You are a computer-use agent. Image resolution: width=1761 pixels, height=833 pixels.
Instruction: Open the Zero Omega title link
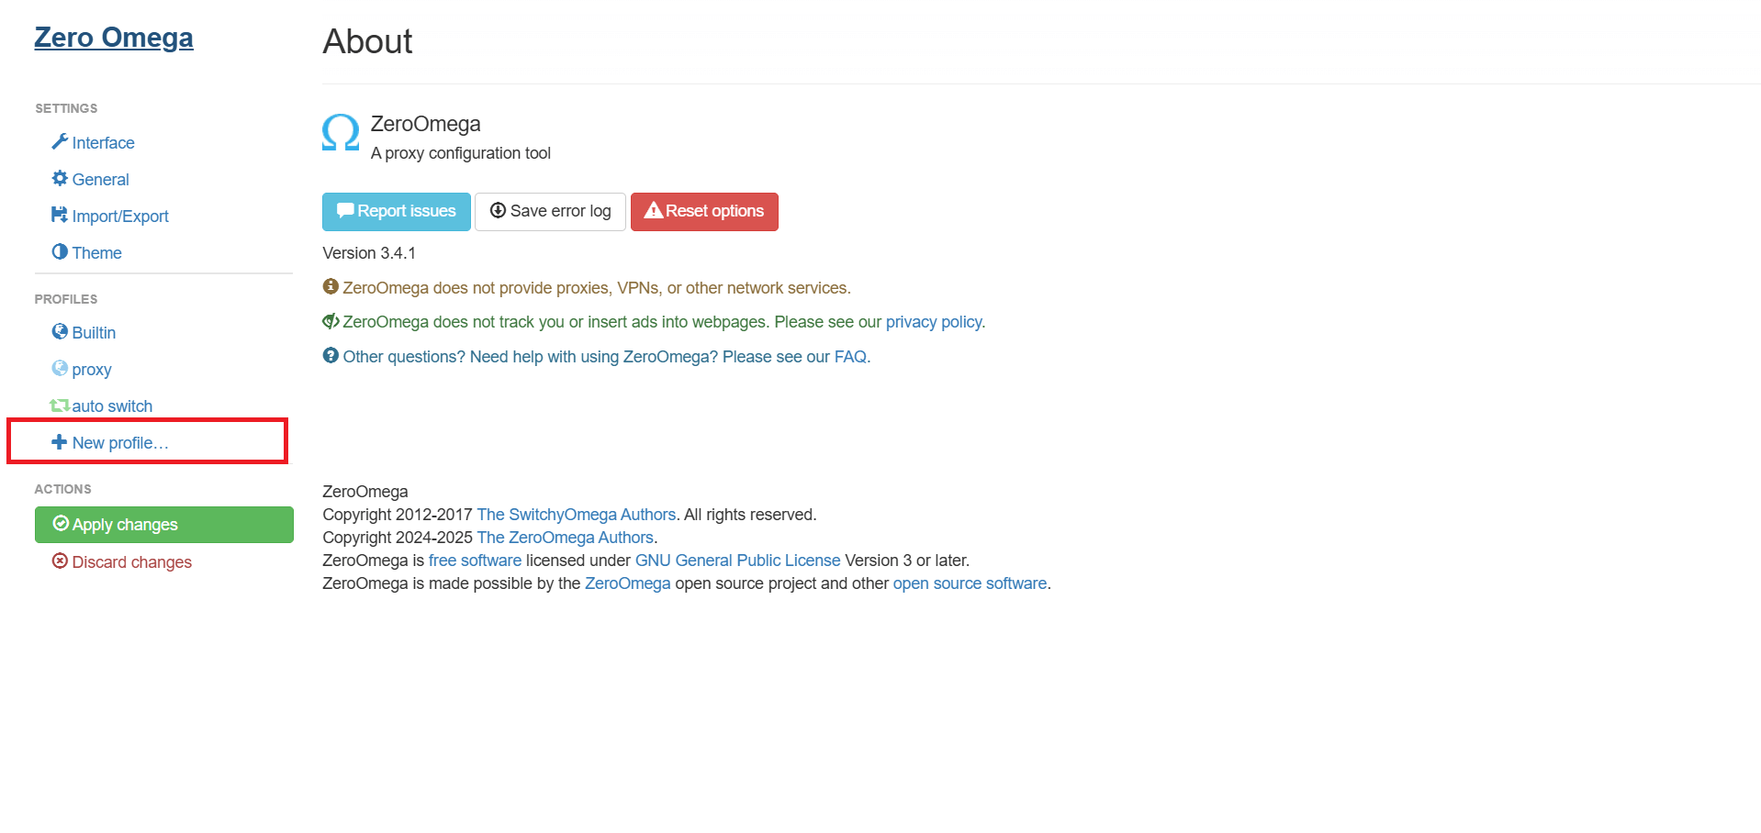(x=114, y=38)
